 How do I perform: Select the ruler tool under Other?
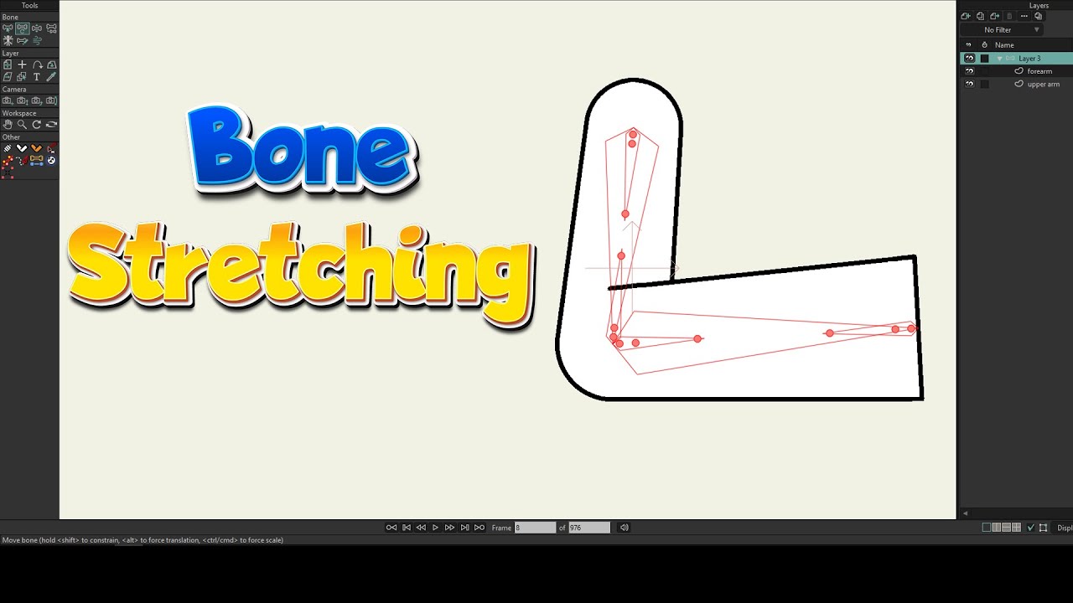click(8, 147)
